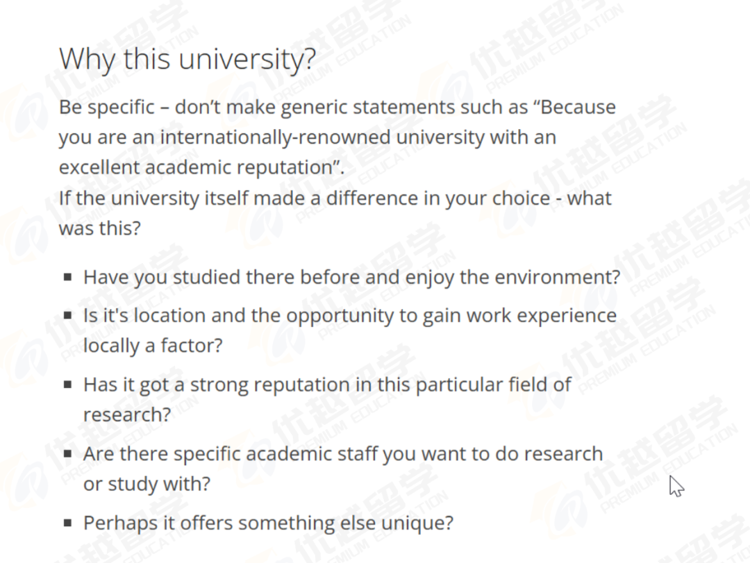Click the words 'was this?'
The height and width of the screenshot is (563, 750).
(x=100, y=228)
